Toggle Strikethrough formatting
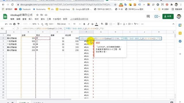Viewport: 184px width, 103px height. [92, 24]
